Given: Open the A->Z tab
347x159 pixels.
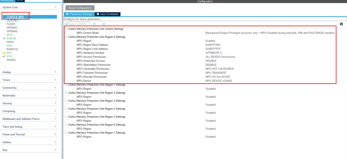Looking at the screenshot, I should [x=20, y=1].
